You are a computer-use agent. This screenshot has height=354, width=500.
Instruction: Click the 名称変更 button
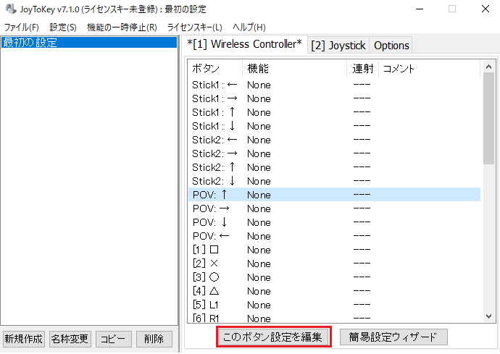(x=70, y=339)
